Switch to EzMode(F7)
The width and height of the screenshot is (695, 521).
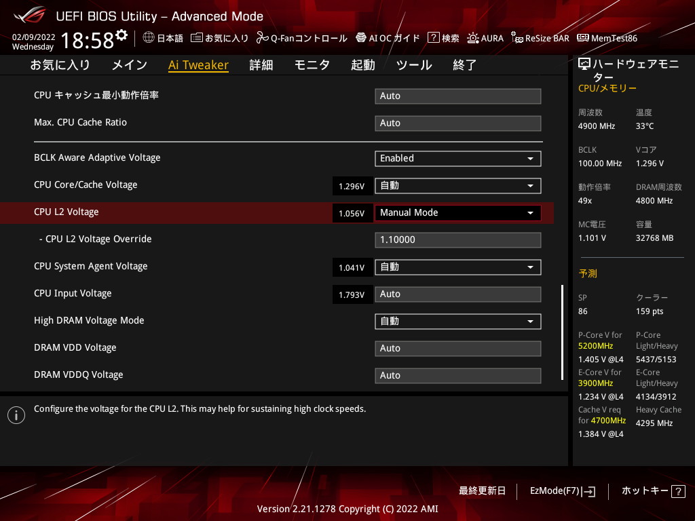coord(563,491)
